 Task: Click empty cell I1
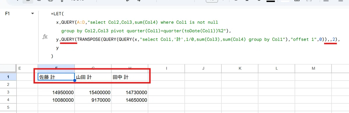166,77
